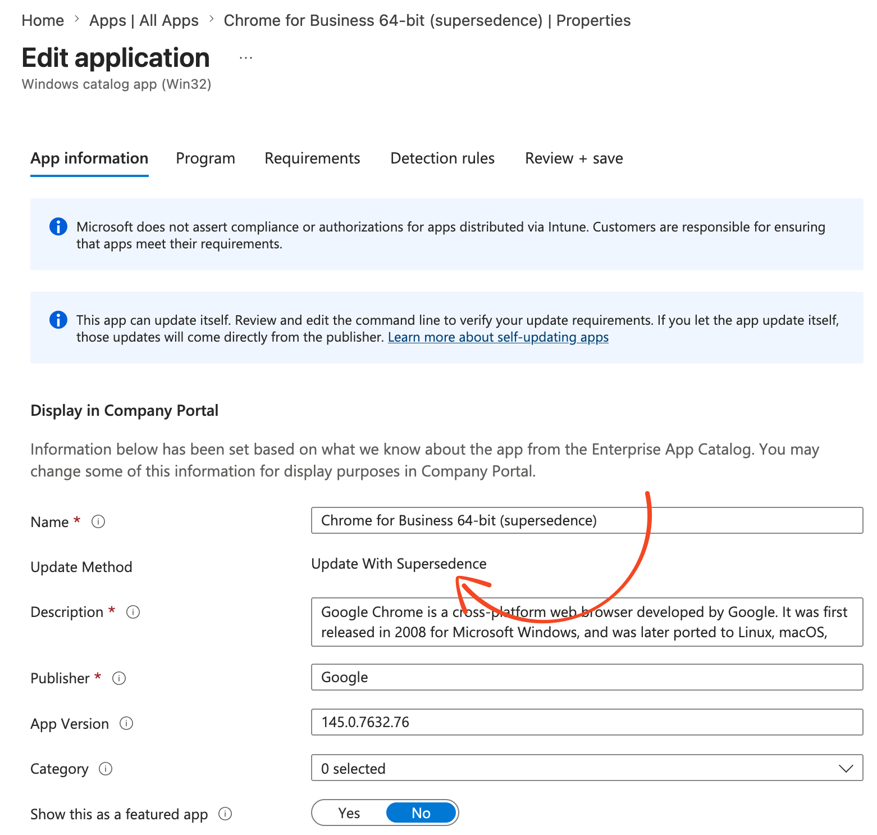Open the Detection rules tab

click(x=442, y=158)
